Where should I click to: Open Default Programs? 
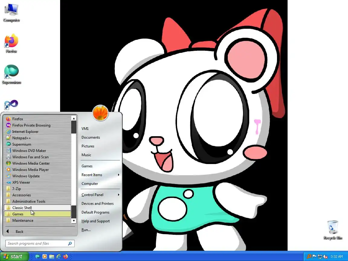tap(100, 212)
